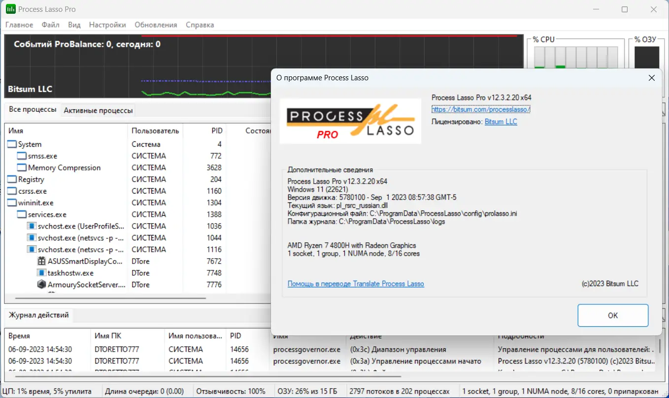669x398 pixels.
Task: Click the svchost.exe (netsvcs) PID 1044 icon
Action: (33, 237)
